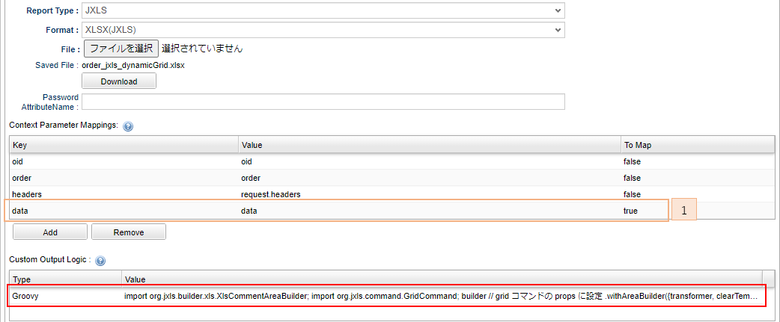Viewport: 780px width, 322px height.
Task: Select the order key cell
Action: point(124,178)
